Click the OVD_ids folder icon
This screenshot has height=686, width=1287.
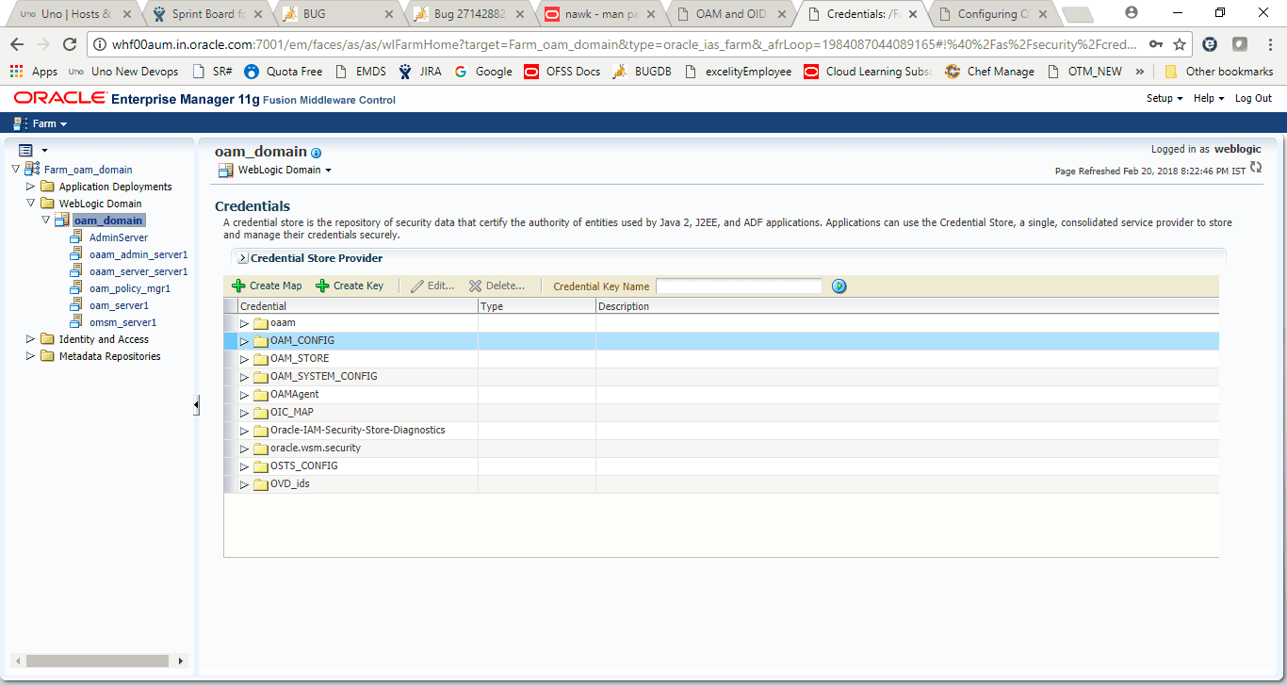[261, 484]
